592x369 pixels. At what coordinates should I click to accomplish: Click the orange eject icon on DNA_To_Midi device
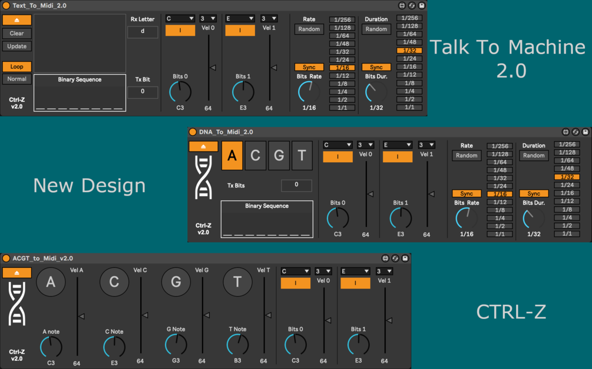(203, 146)
